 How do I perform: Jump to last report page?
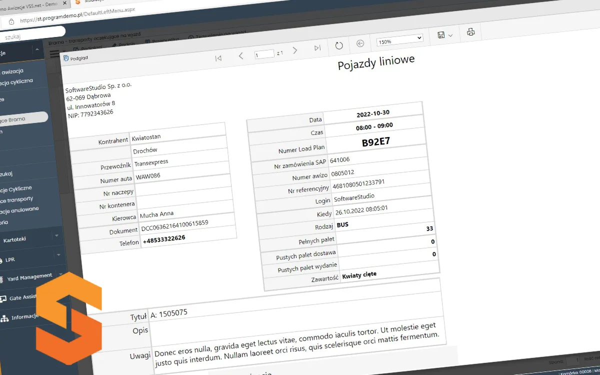point(317,48)
